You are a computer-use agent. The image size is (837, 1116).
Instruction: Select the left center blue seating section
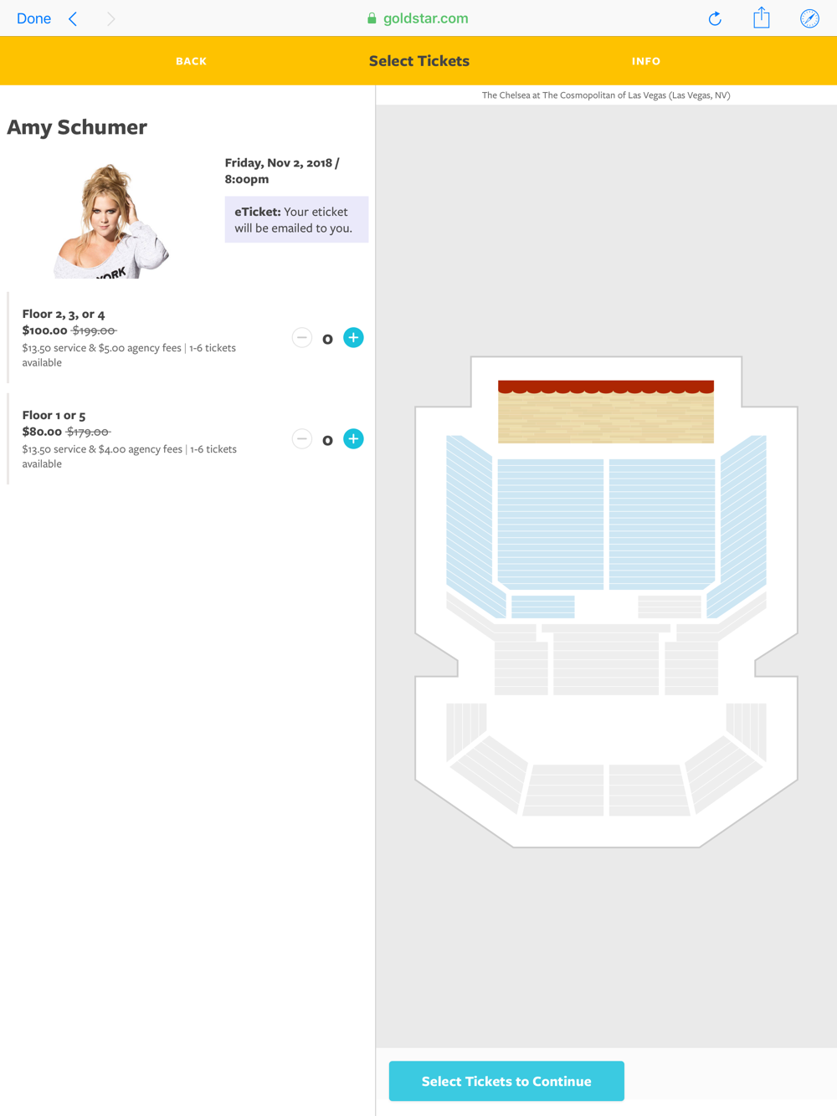551,524
